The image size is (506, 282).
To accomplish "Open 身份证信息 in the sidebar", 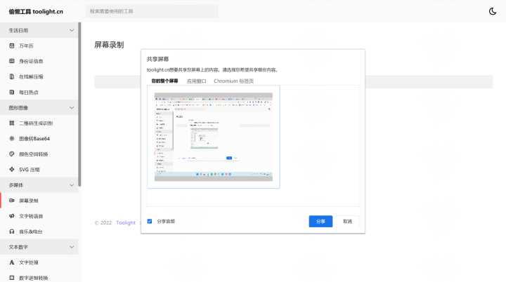I will point(31,61).
